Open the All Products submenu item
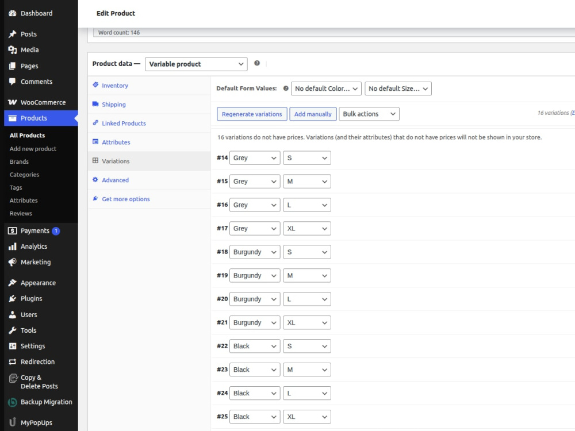Screen dimensions: 575x431 click(27, 135)
